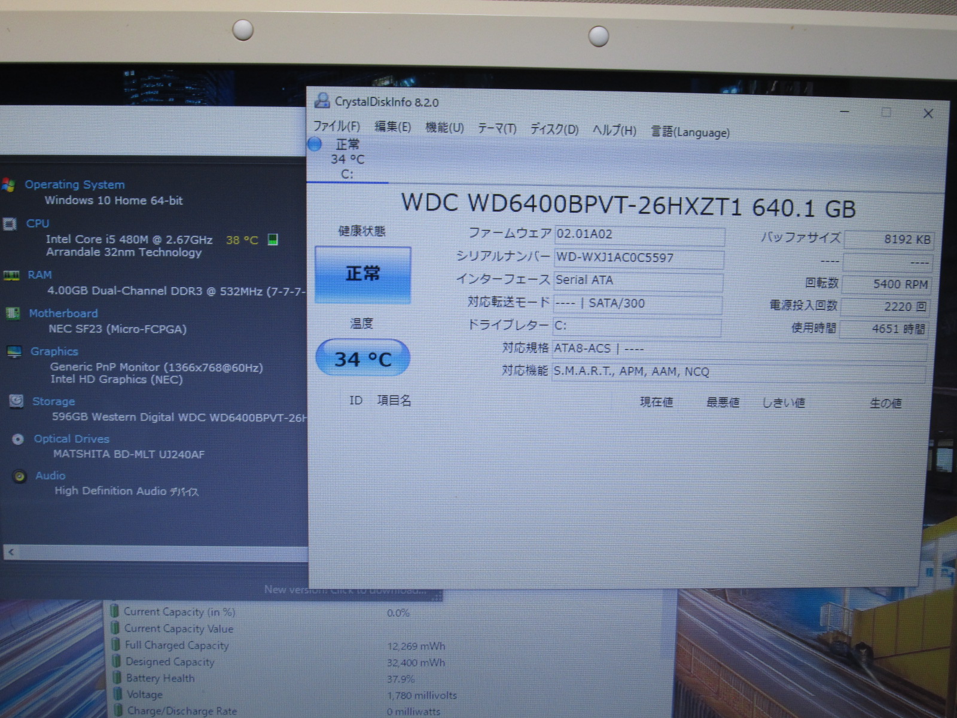Open the 機能(U) menu

[444, 127]
